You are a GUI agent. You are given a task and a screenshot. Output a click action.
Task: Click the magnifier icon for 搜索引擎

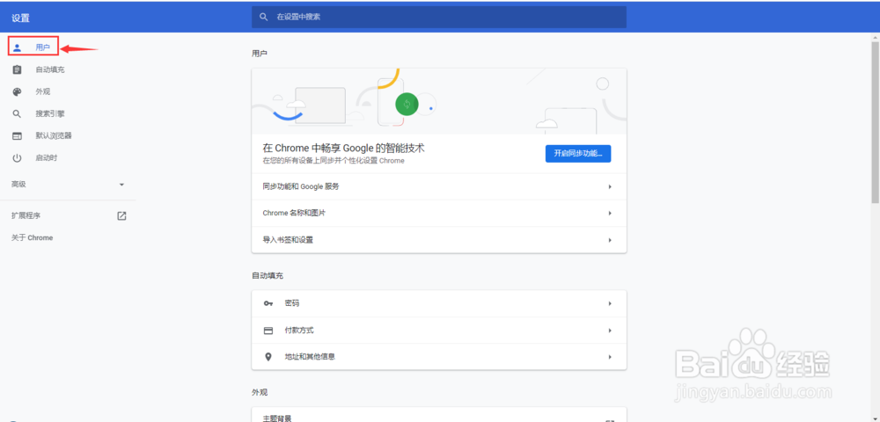pos(17,113)
